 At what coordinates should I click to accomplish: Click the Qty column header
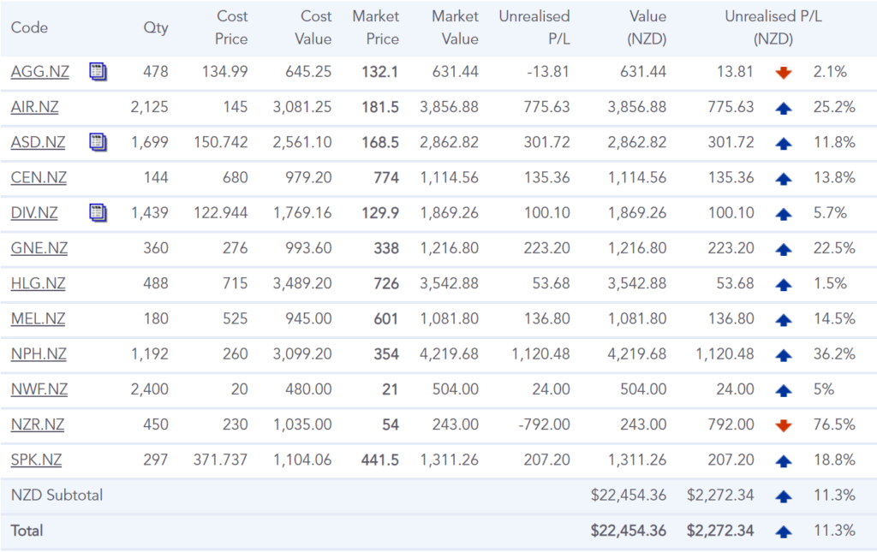point(156,27)
